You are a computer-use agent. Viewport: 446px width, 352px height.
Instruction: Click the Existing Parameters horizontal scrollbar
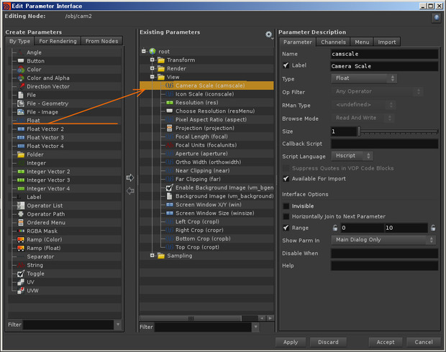tap(191, 318)
